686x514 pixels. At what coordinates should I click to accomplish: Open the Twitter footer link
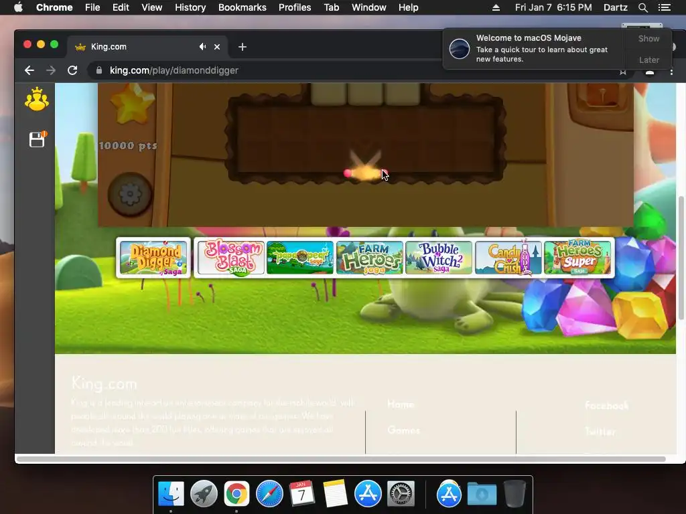[x=600, y=432]
